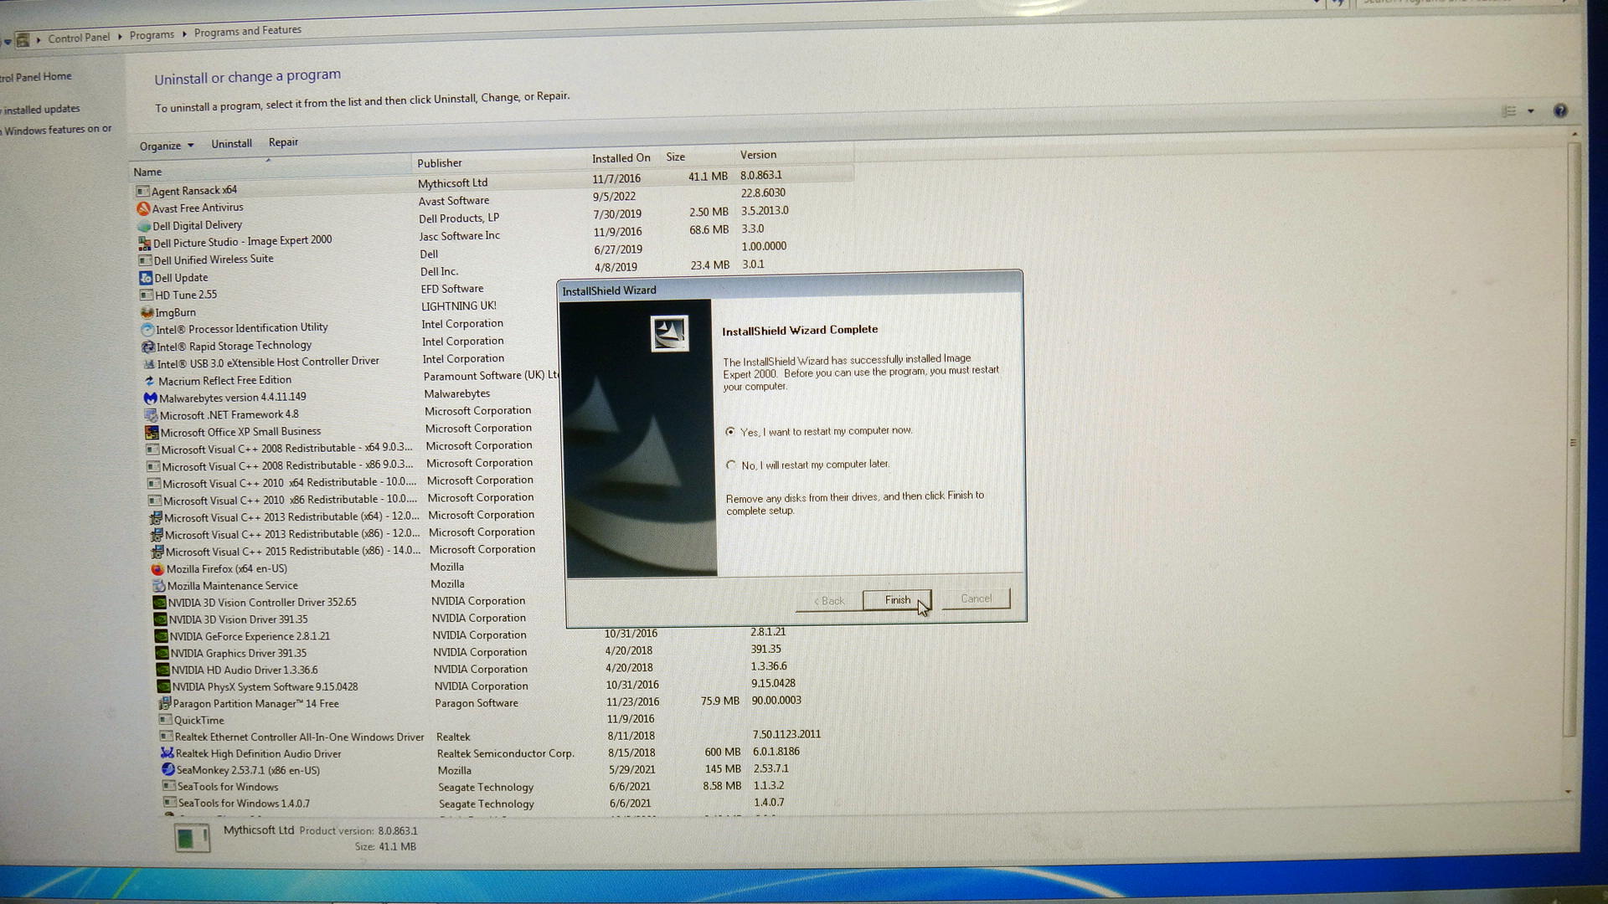
Task: Click the Mozilla Firefox icon in list
Action: point(157,569)
